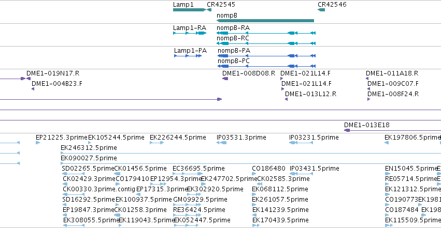Image resolution: width=441 pixels, height=228 pixels.
Task: Select the CO186480 EST label
Action: [268, 169]
